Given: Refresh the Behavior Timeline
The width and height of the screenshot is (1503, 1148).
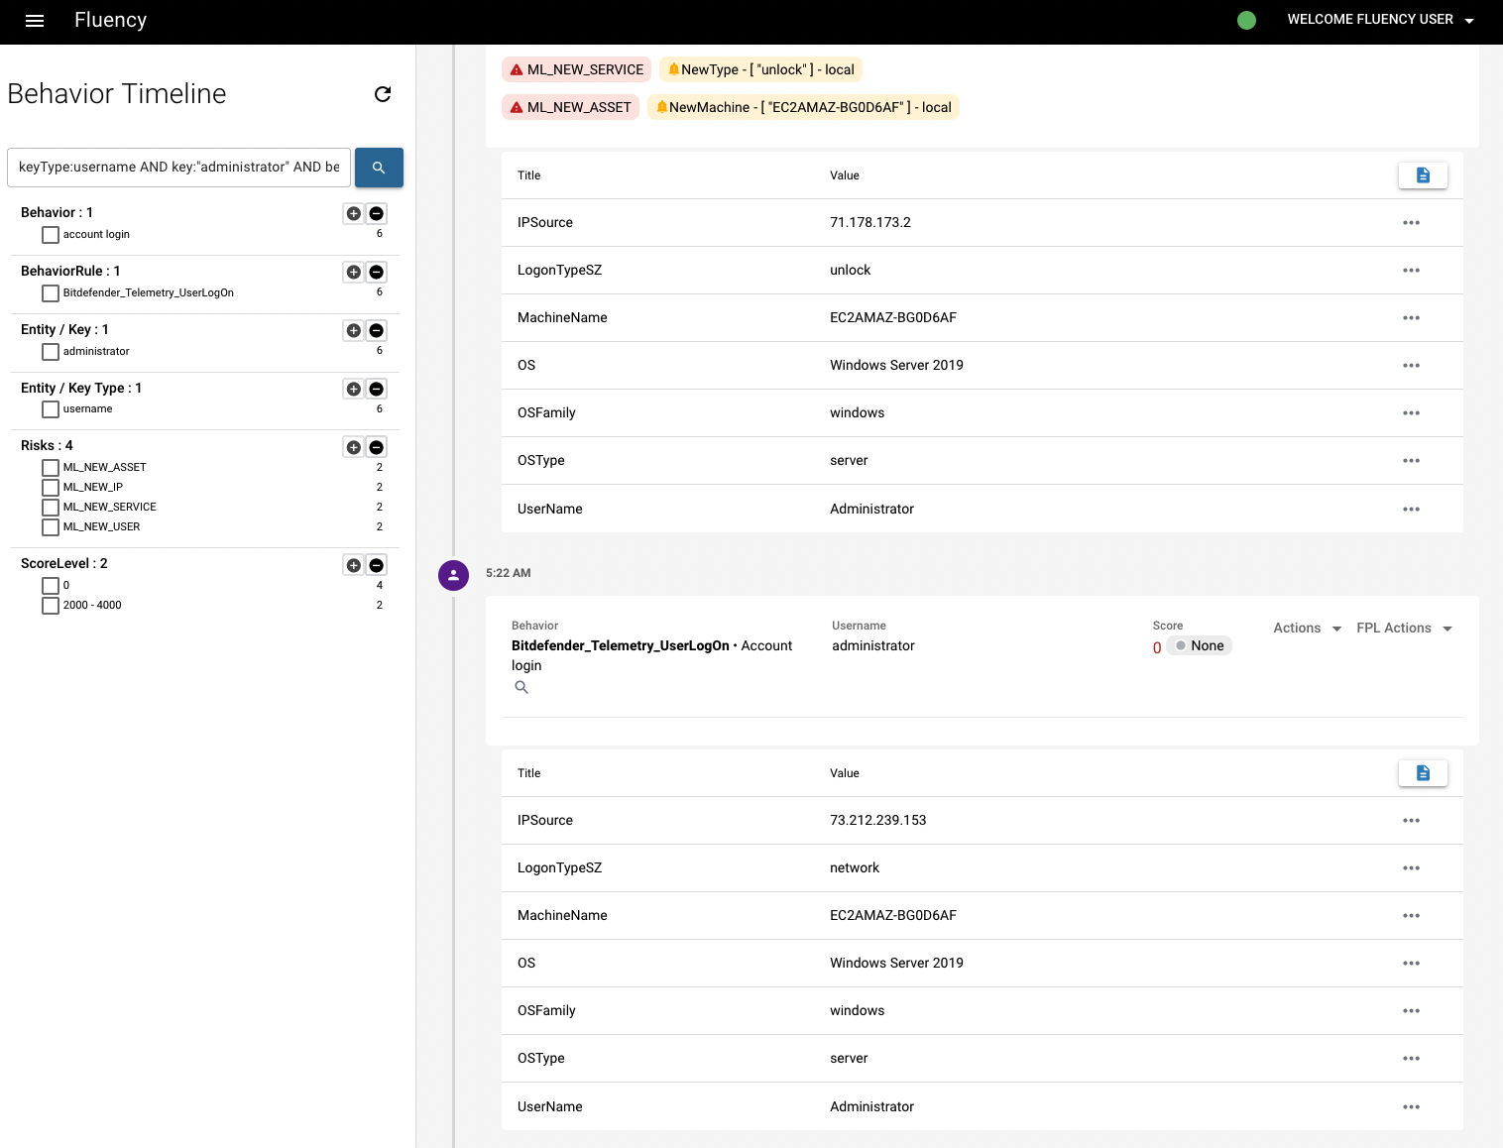Looking at the screenshot, I should (x=383, y=94).
